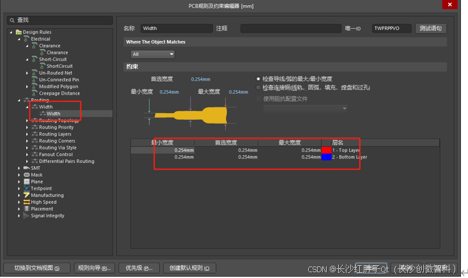Click the blue Bottom Layer color swatch
468x278 pixels.
tap(326, 157)
